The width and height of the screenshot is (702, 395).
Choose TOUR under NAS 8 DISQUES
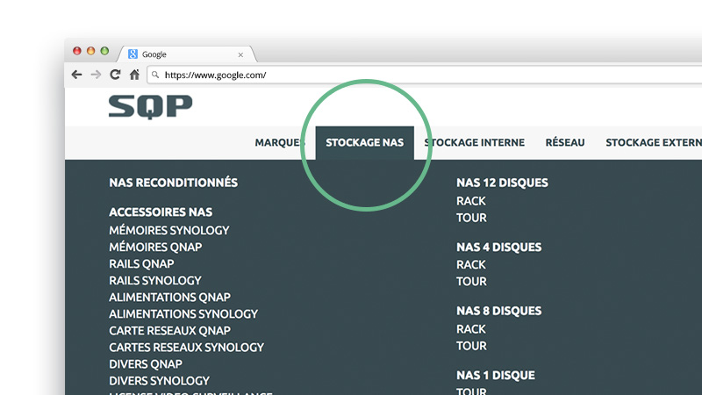coord(471,346)
